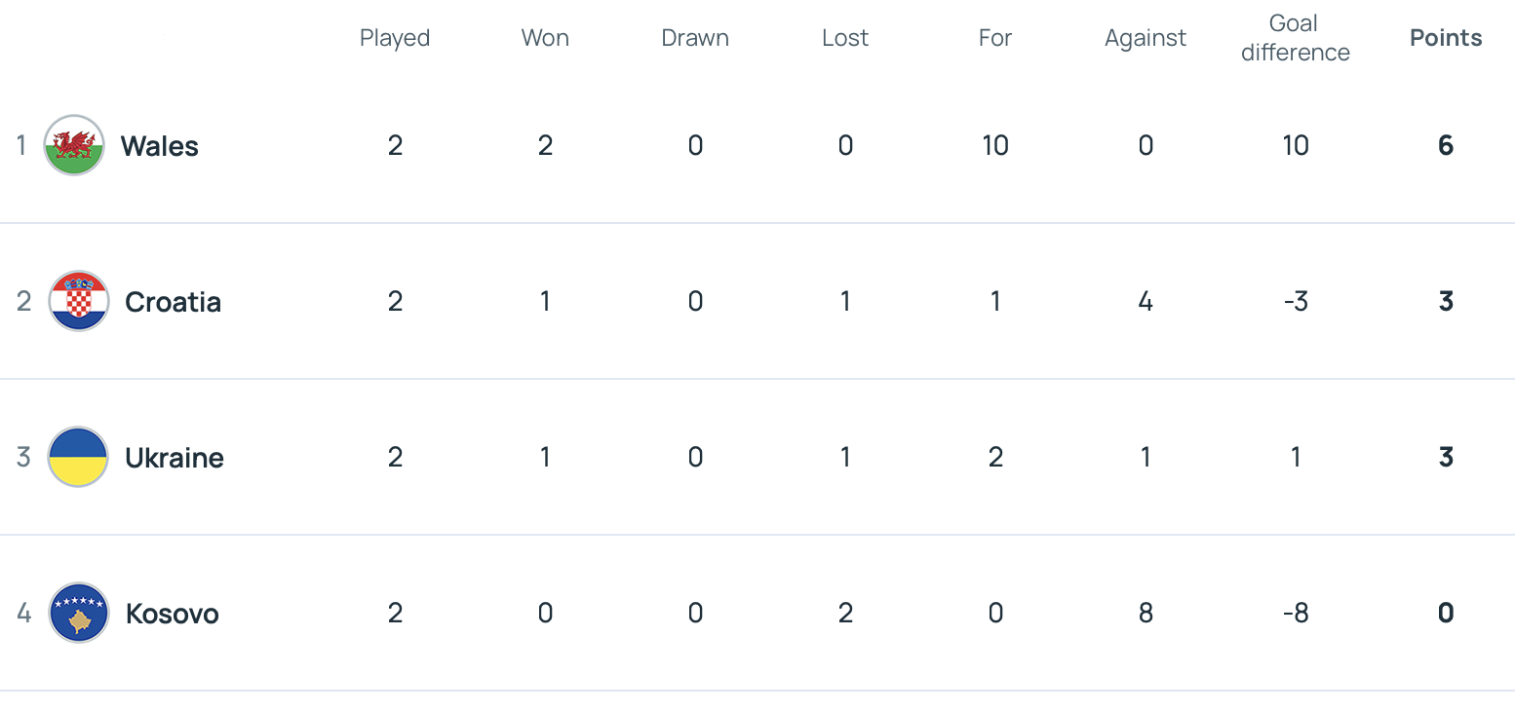This screenshot has width=1515, height=711.
Task: Click Wales' points total of 6
Action: (x=1446, y=146)
